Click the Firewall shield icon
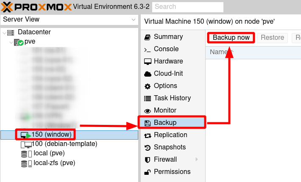Viewport: 301px width, 182px height. tap(148, 160)
